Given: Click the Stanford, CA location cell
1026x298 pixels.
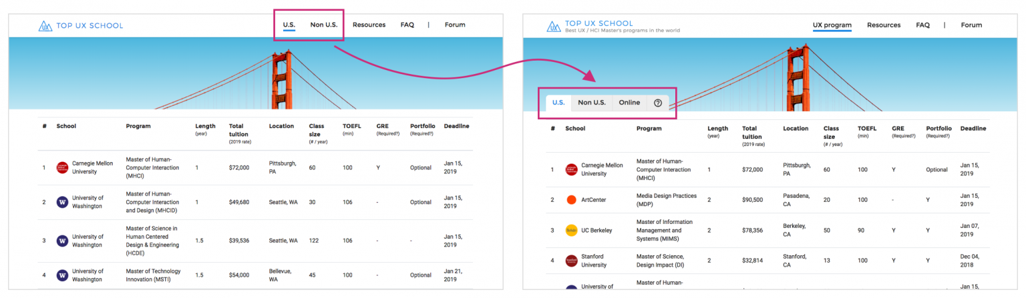Looking at the screenshot, I should [x=796, y=261].
